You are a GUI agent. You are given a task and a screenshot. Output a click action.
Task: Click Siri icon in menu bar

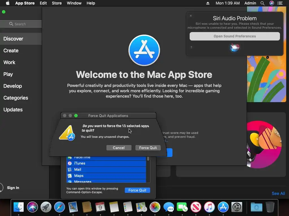coord(272,3)
